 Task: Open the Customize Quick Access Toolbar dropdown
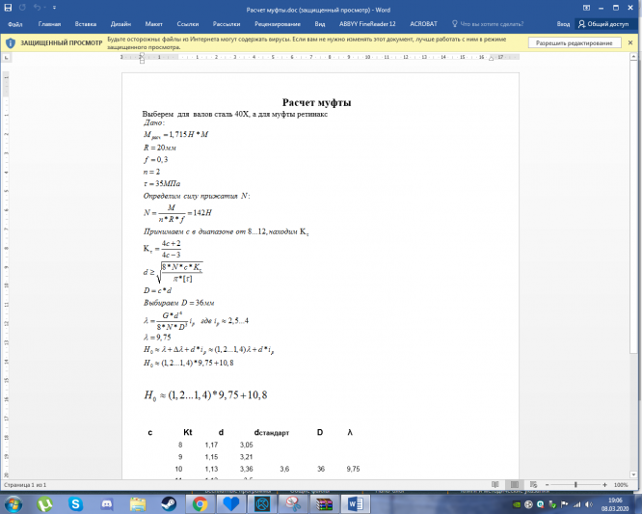pos(54,8)
